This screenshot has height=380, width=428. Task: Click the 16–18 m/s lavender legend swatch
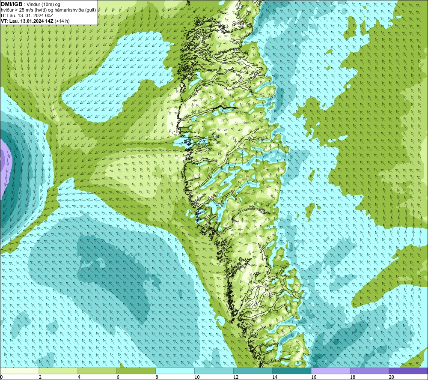(330, 371)
